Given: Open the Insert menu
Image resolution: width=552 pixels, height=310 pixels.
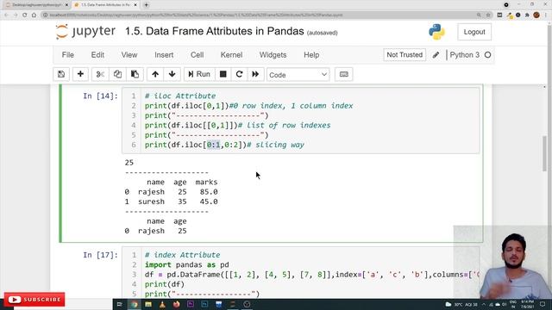Looking at the screenshot, I should pos(164,55).
